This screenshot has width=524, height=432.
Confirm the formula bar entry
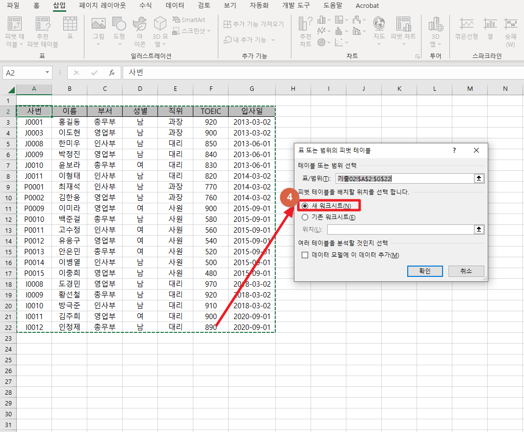[x=94, y=73]
